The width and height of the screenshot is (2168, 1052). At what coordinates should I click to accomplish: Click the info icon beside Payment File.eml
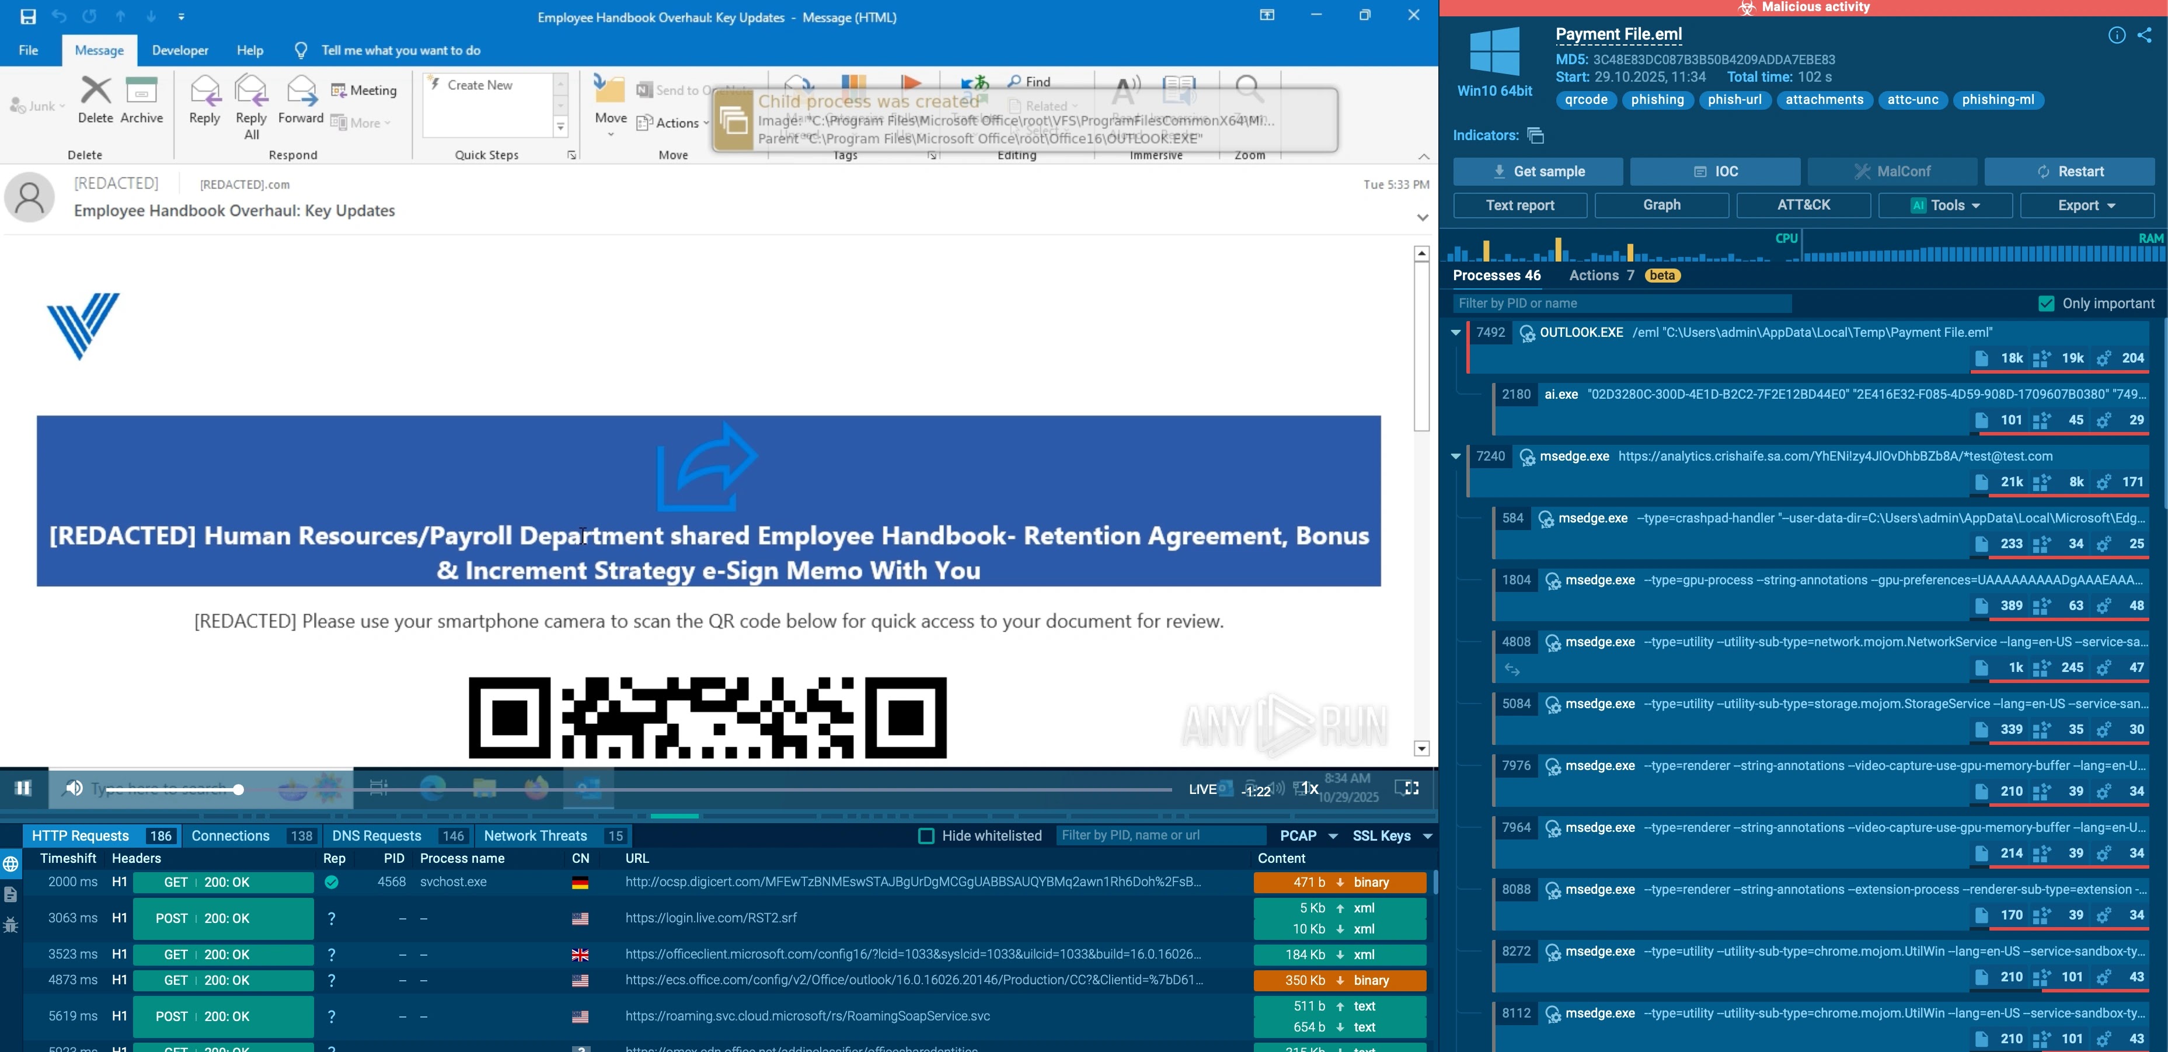point(2117,34)
